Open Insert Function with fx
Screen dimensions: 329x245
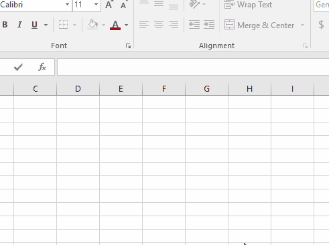pos(42,67)
